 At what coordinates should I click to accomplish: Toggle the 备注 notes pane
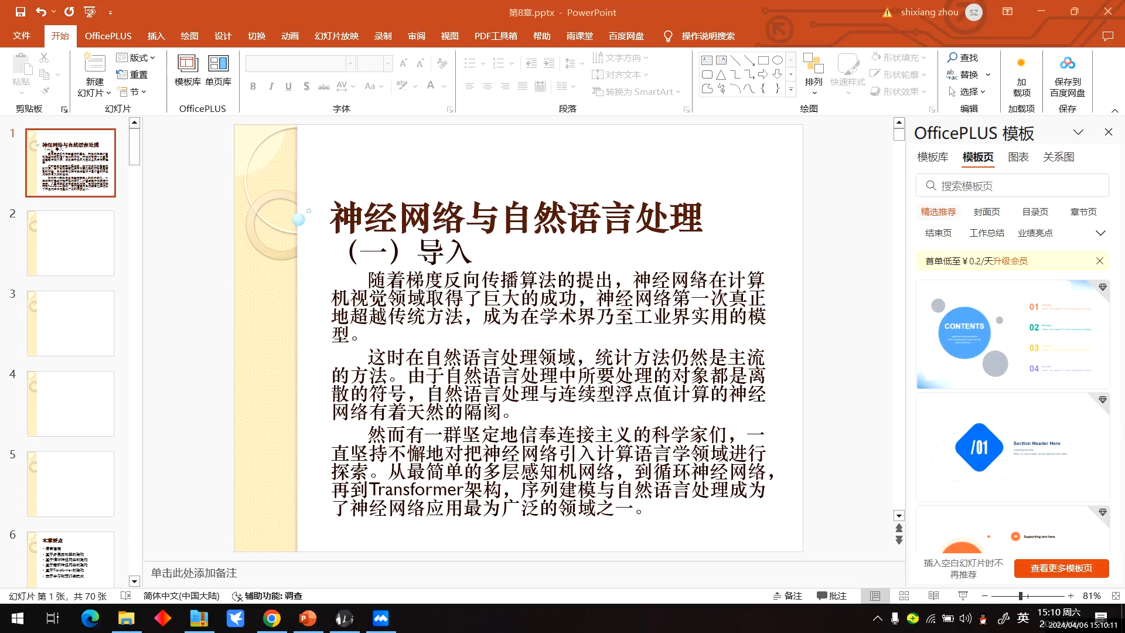787,595
